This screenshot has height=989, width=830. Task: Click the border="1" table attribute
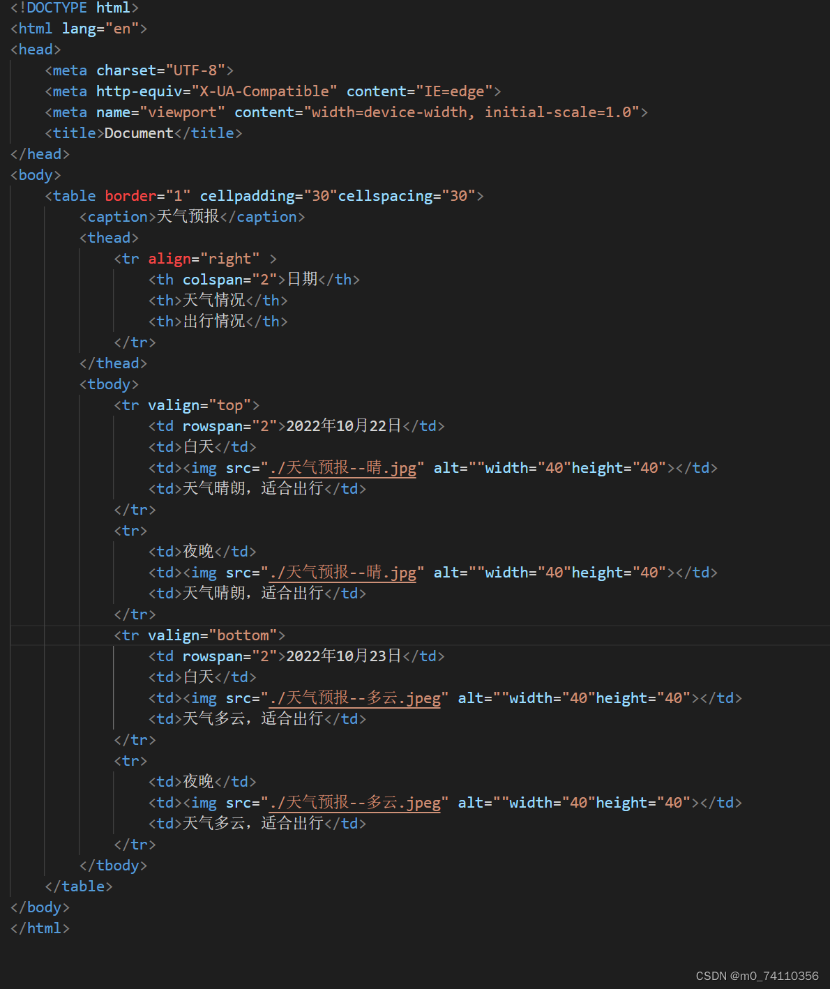[147, 196]
